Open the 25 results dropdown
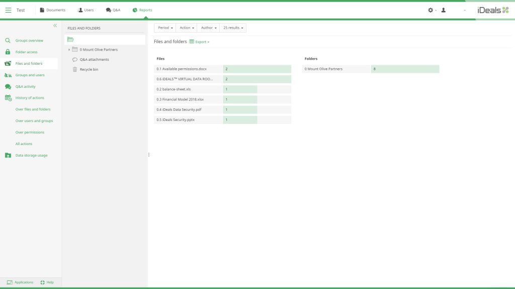The height and width of the screenshot is (289, 515). [x=233, y=28]
